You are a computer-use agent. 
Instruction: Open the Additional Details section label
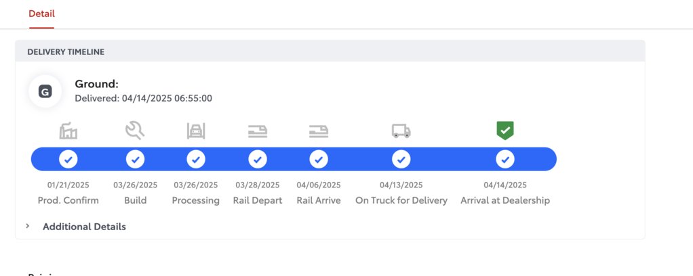point(84,227)
